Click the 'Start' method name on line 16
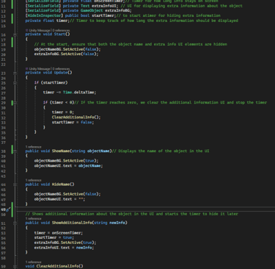This screenshot has height=269, width=275. click(x=59, y=34)
